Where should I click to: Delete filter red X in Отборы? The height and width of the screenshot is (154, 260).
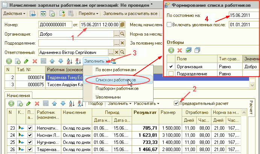tap(179, 50)
